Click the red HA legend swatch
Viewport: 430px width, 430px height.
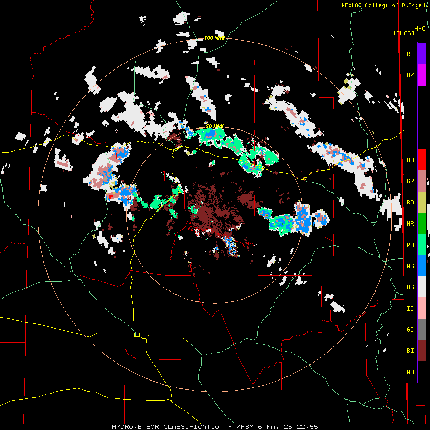coord(422,160)
